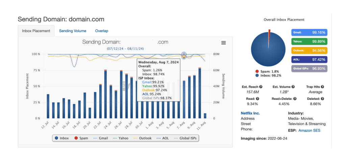Click the blue Gmail 99.16% badge
Image resolution: width=346 pixels, height=162 pixels.
pyautogui.click(x=310, y=33)
